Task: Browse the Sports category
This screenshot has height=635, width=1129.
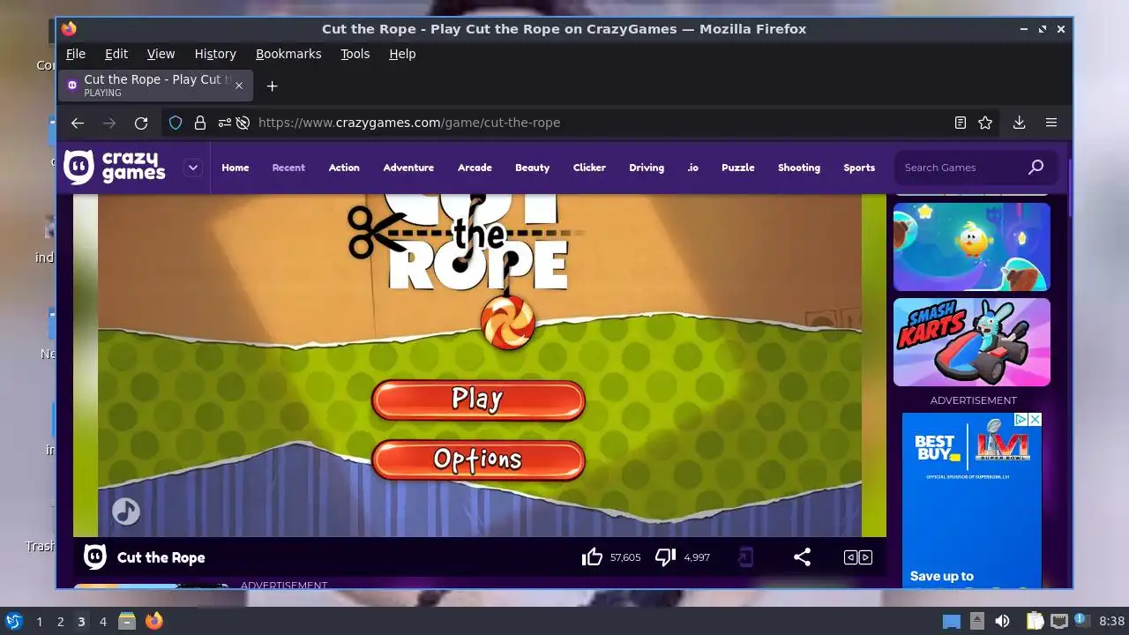Action: [859, 168]
